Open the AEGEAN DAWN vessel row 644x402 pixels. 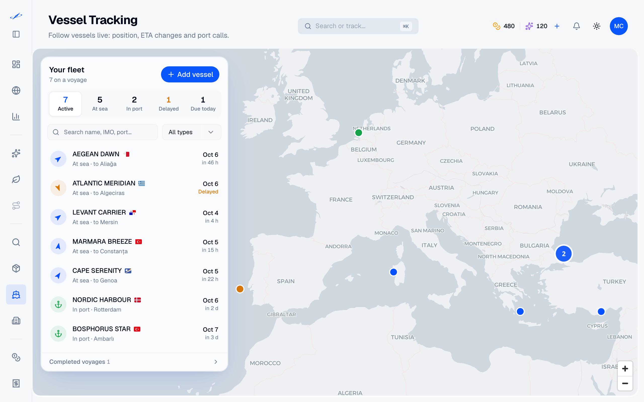pyautogui.click(x=134, y=159)
